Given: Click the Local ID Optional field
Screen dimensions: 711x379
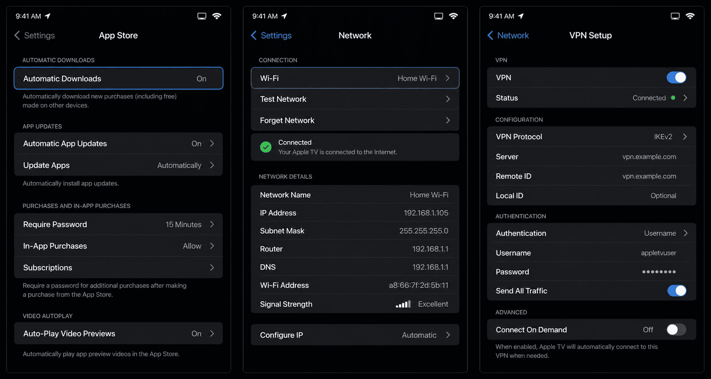Looking at the screenshot, I should (x=663, y=196).
